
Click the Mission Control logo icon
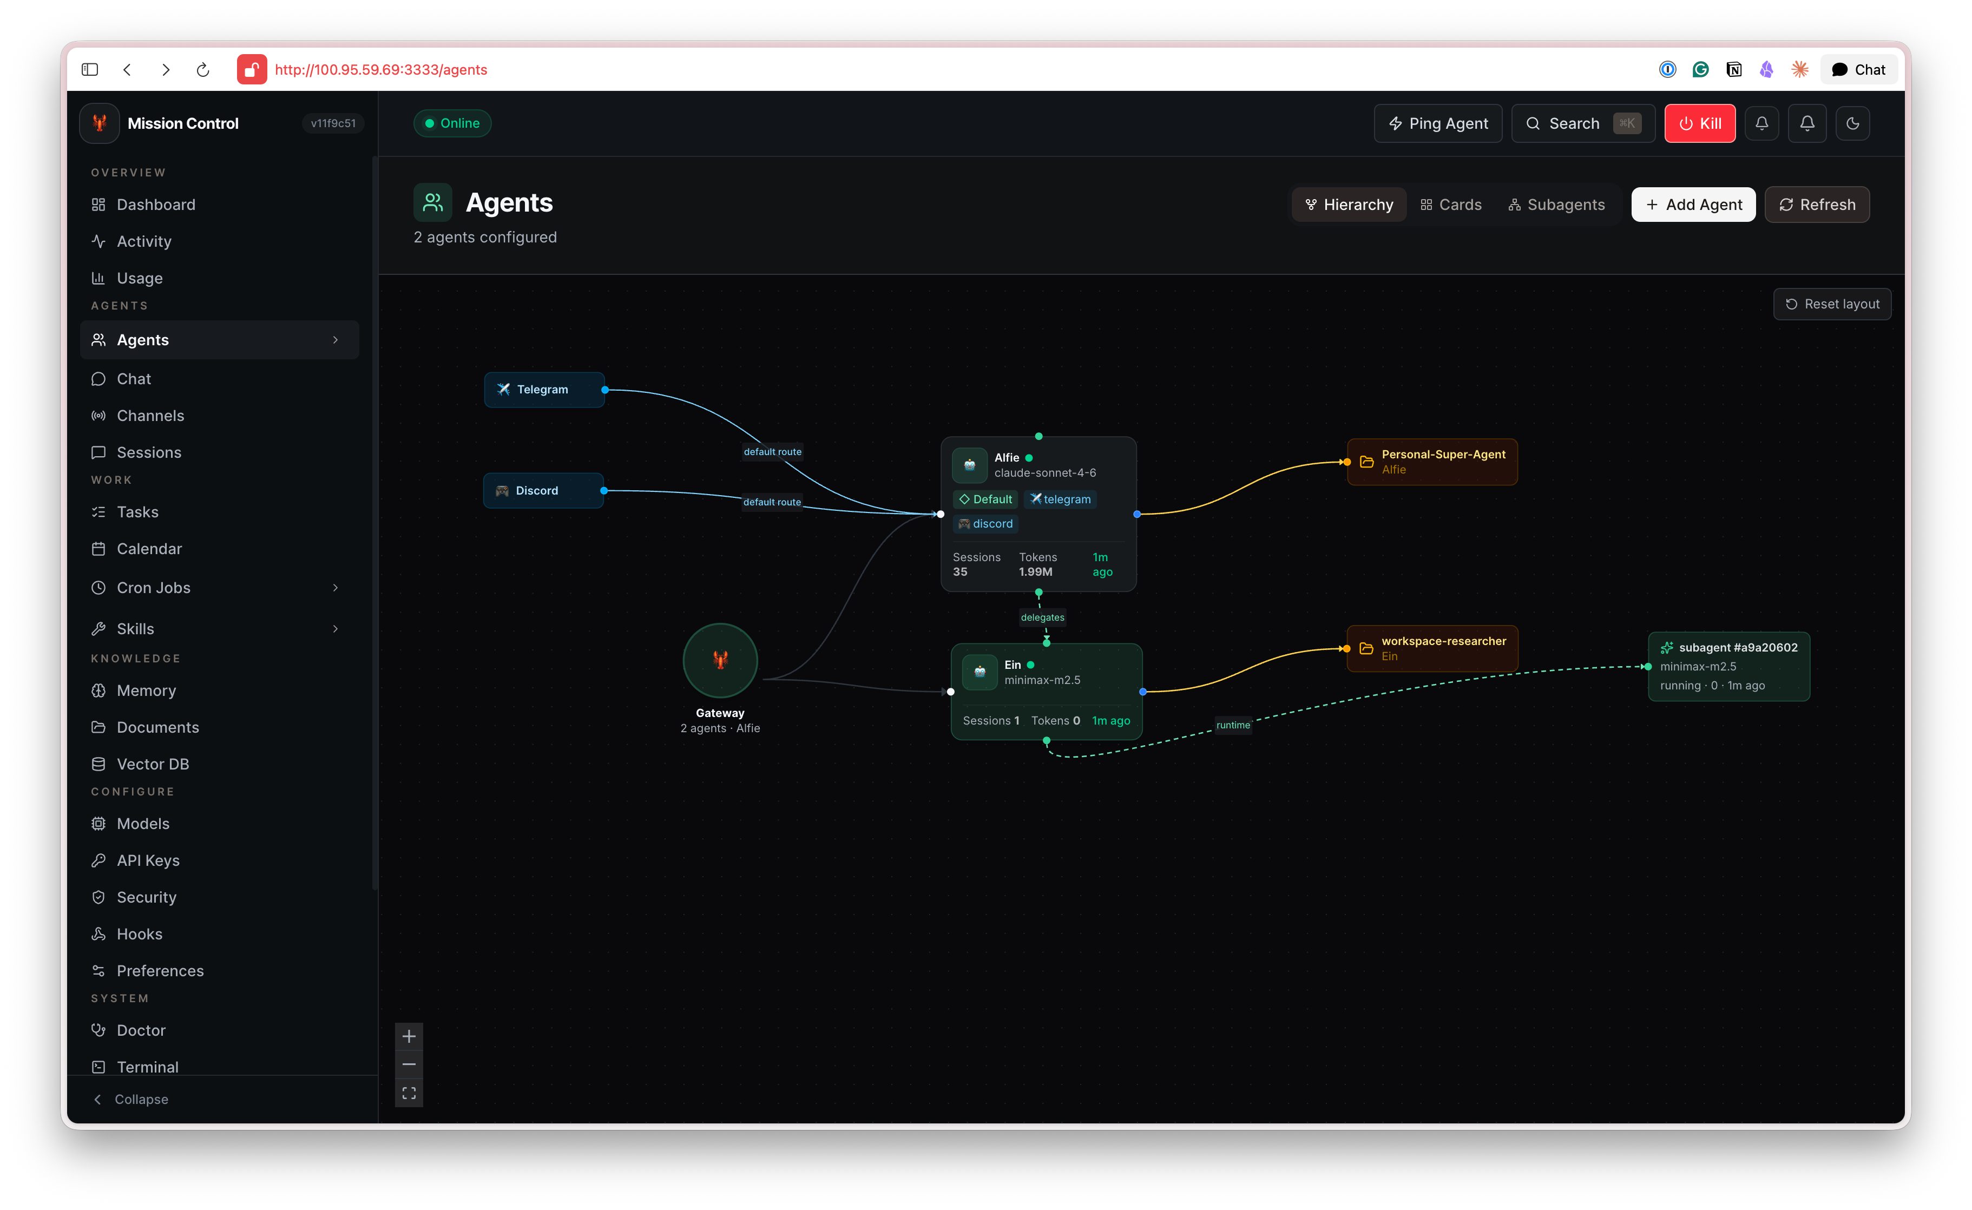point(100,123)
